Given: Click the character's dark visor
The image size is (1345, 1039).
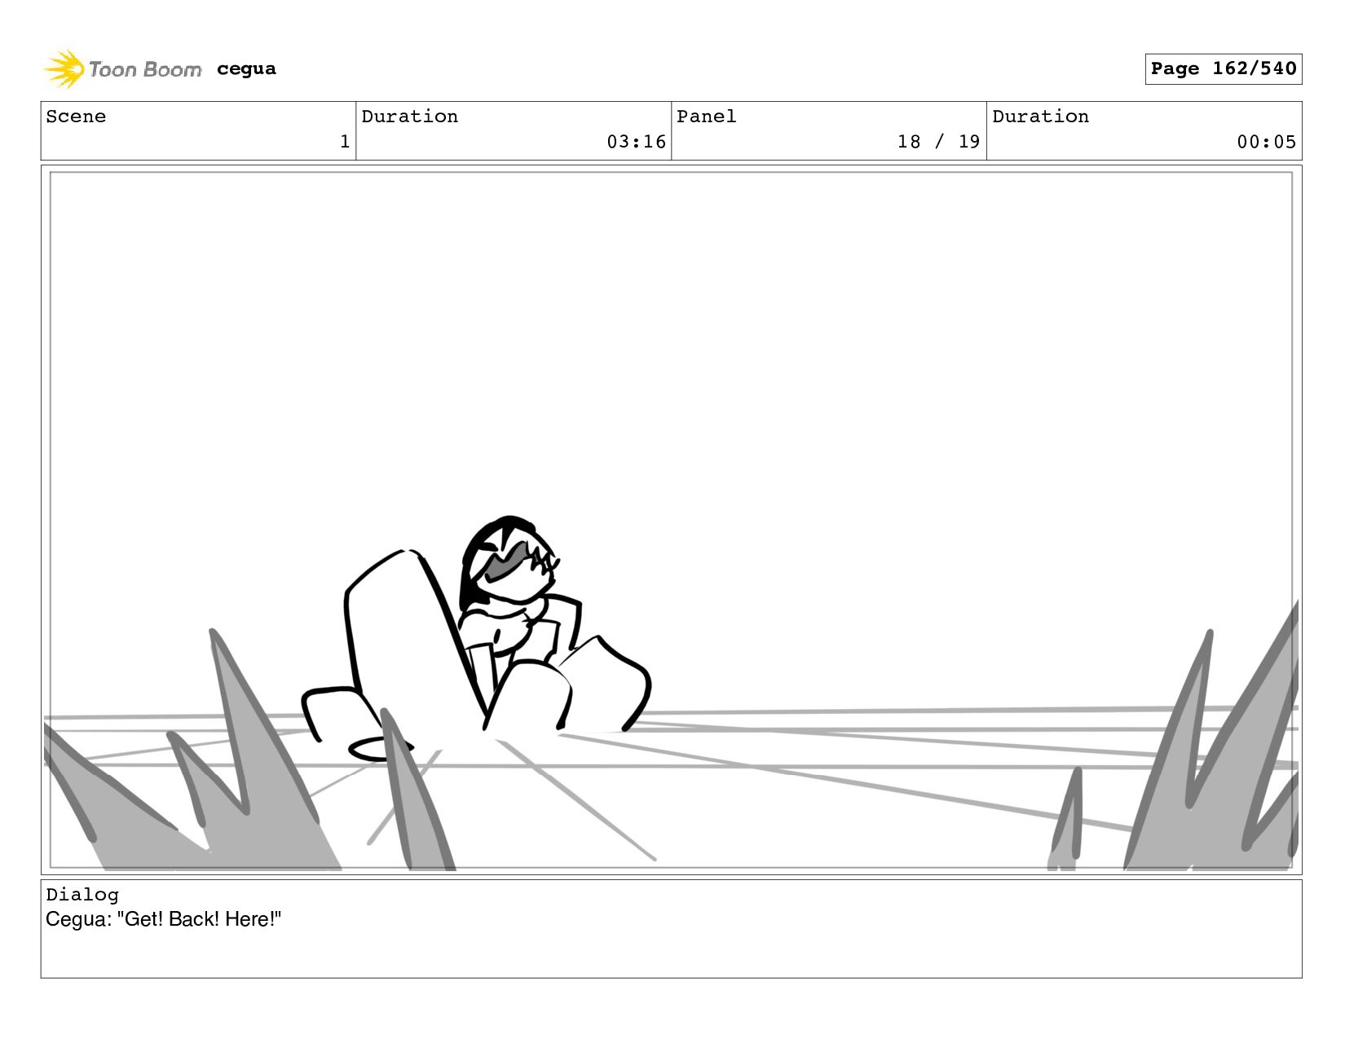Looking at the screenshot, I should (x=509, y=561).
